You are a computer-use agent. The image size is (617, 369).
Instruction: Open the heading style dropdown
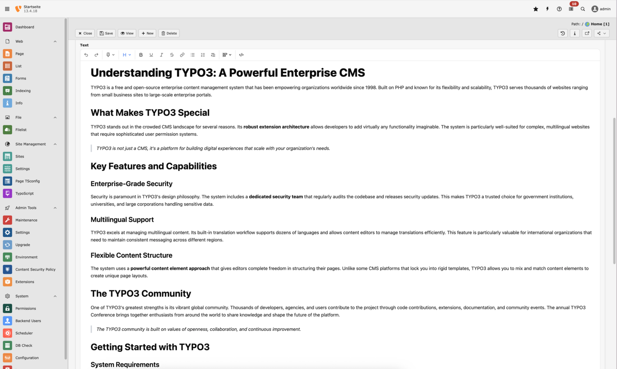click(x=126, y=55)
